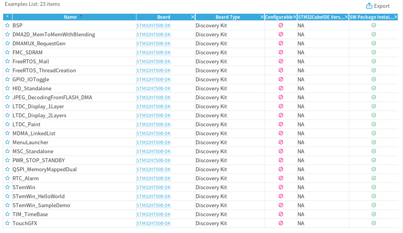Star the LTDC_Display_2Layers example

pos(7,115)
